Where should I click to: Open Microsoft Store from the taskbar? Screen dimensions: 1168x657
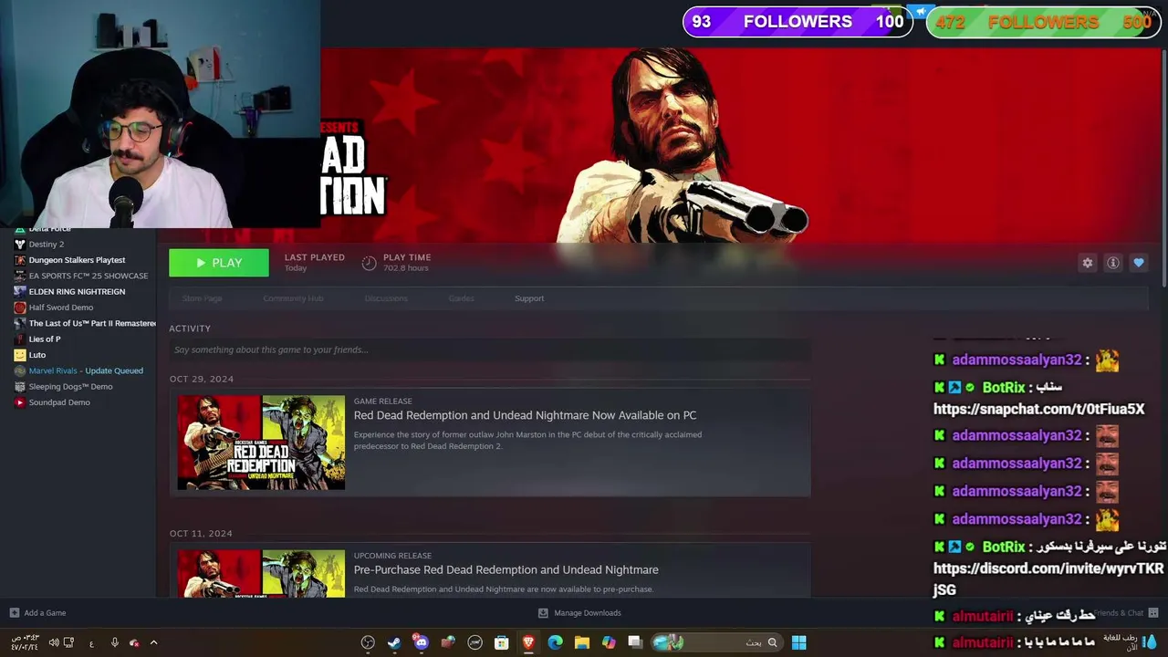point(501,642)
